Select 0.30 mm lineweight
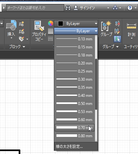The image size is (138, 154). tap(74, 79)
